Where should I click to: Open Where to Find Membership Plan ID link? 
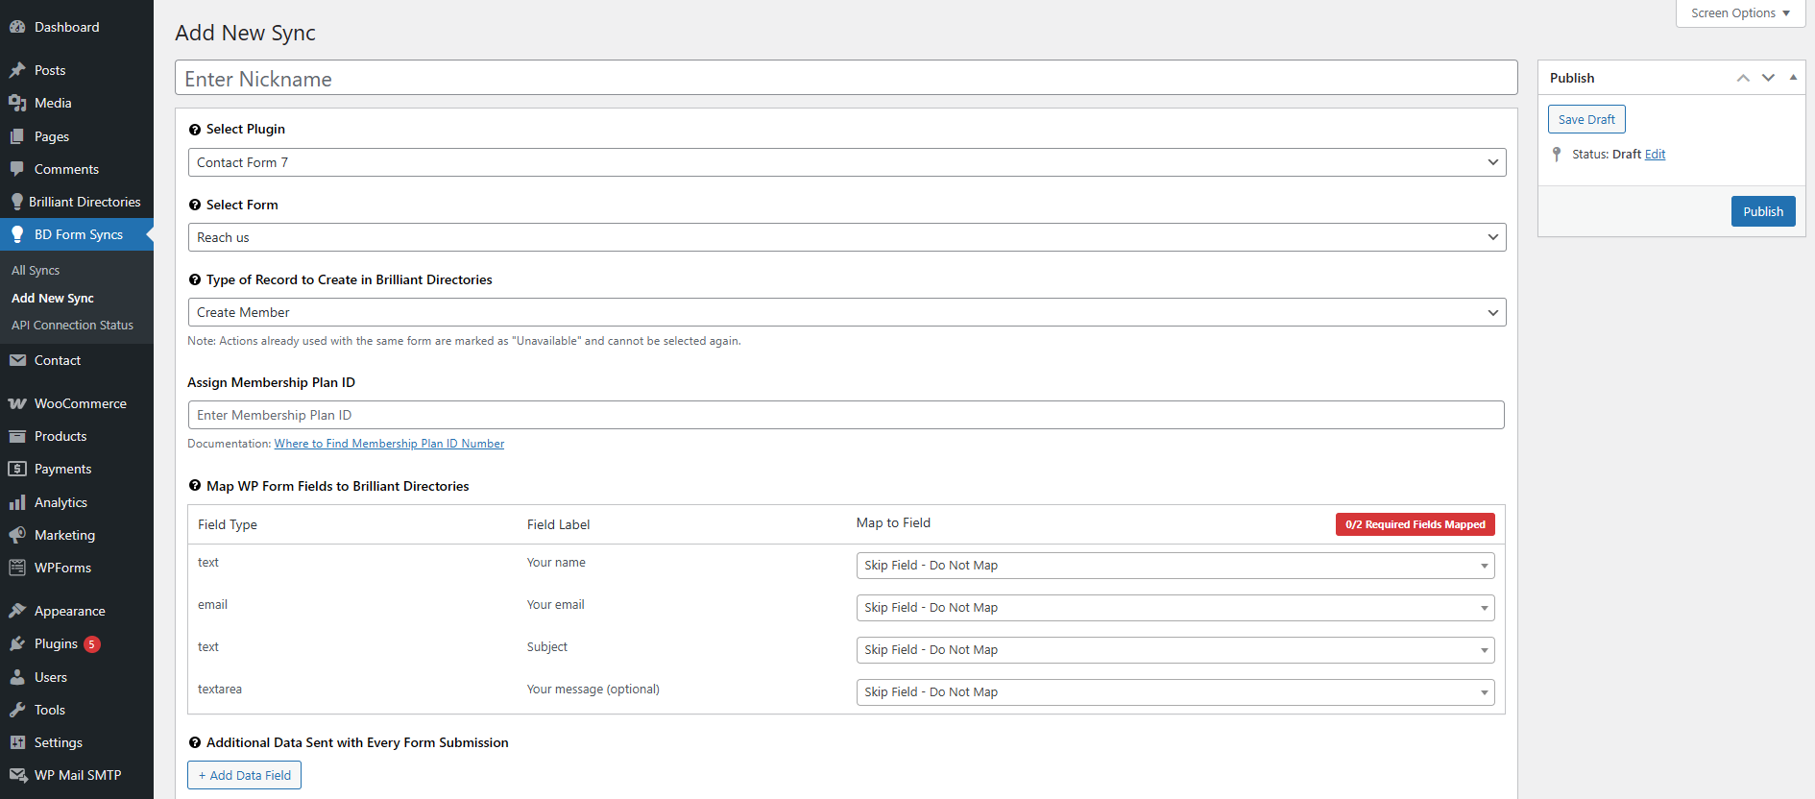coord(389,444)
